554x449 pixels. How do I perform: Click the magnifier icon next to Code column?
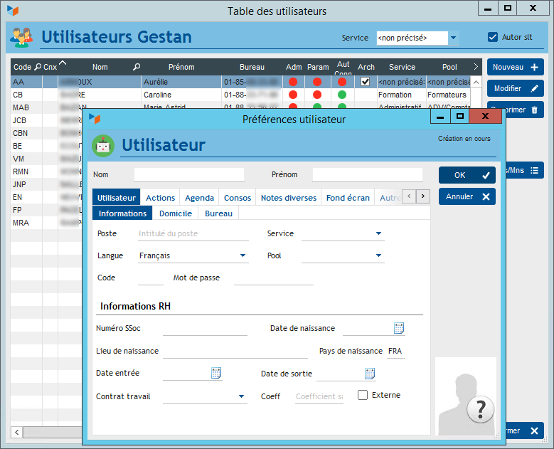38,67
